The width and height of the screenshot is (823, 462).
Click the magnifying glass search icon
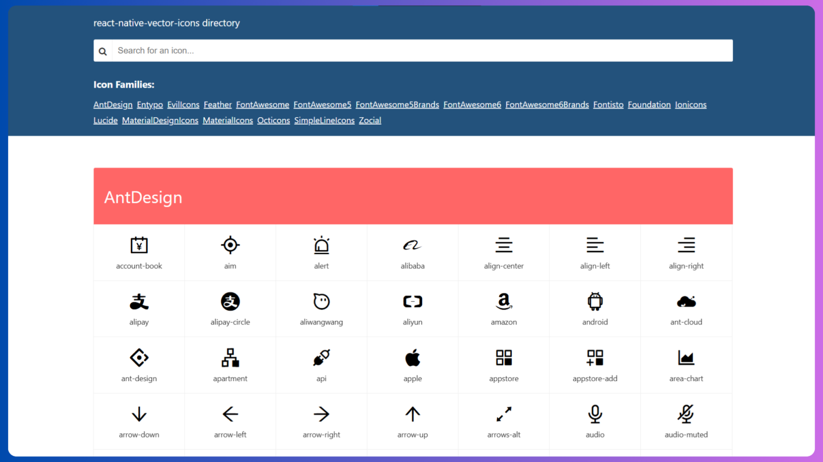(x=102, y=50)
